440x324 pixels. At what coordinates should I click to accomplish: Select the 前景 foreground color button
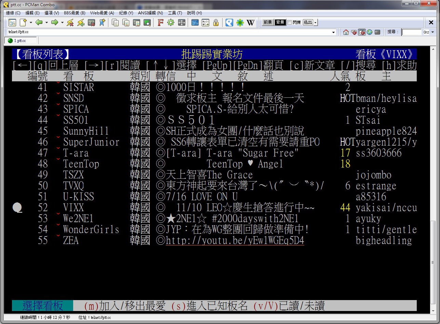[268, 23]
